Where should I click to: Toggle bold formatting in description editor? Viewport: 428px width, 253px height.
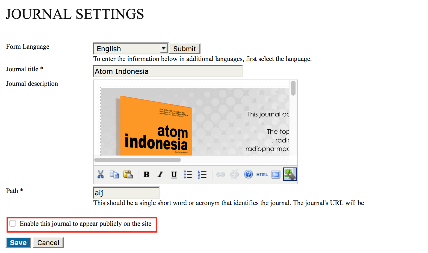tap(146, 174)
